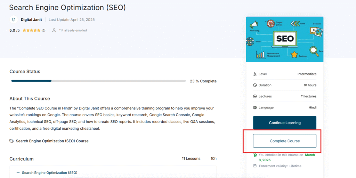The width and height of the screenshot is (356, 178).
Task: Open the Digital Janit author link
Action: click(x=31, y=20)
